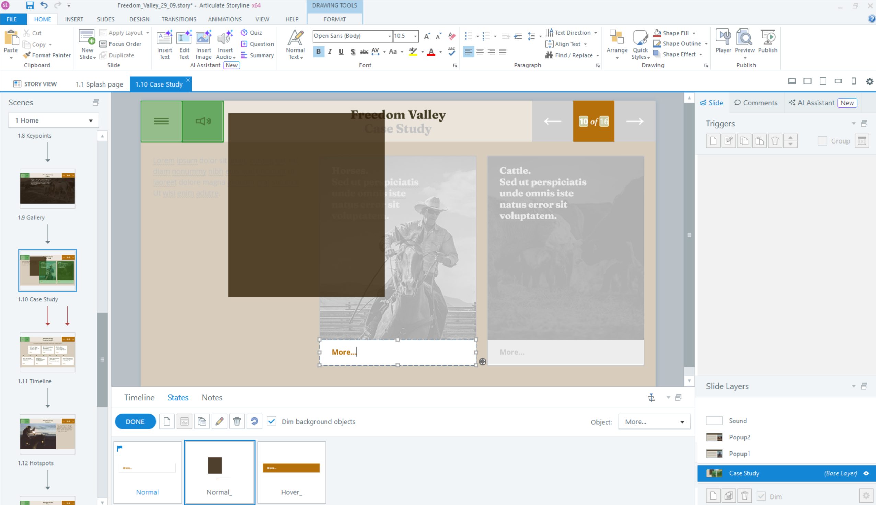876x505 pixels.
Task: Create a new state in States panel
Action: 167,422
